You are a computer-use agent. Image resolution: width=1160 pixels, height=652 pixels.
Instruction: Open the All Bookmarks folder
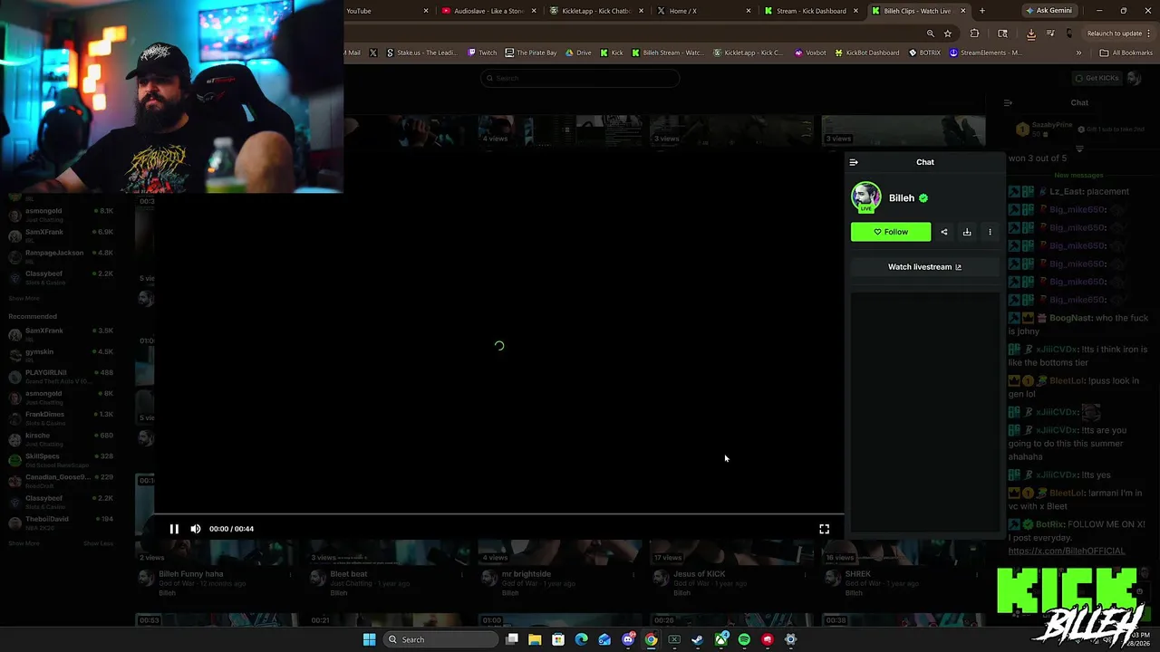click(1126, 53)
